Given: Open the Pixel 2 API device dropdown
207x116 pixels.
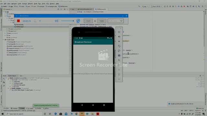Looking at the screenshot, I should click(x=157, y=6).
